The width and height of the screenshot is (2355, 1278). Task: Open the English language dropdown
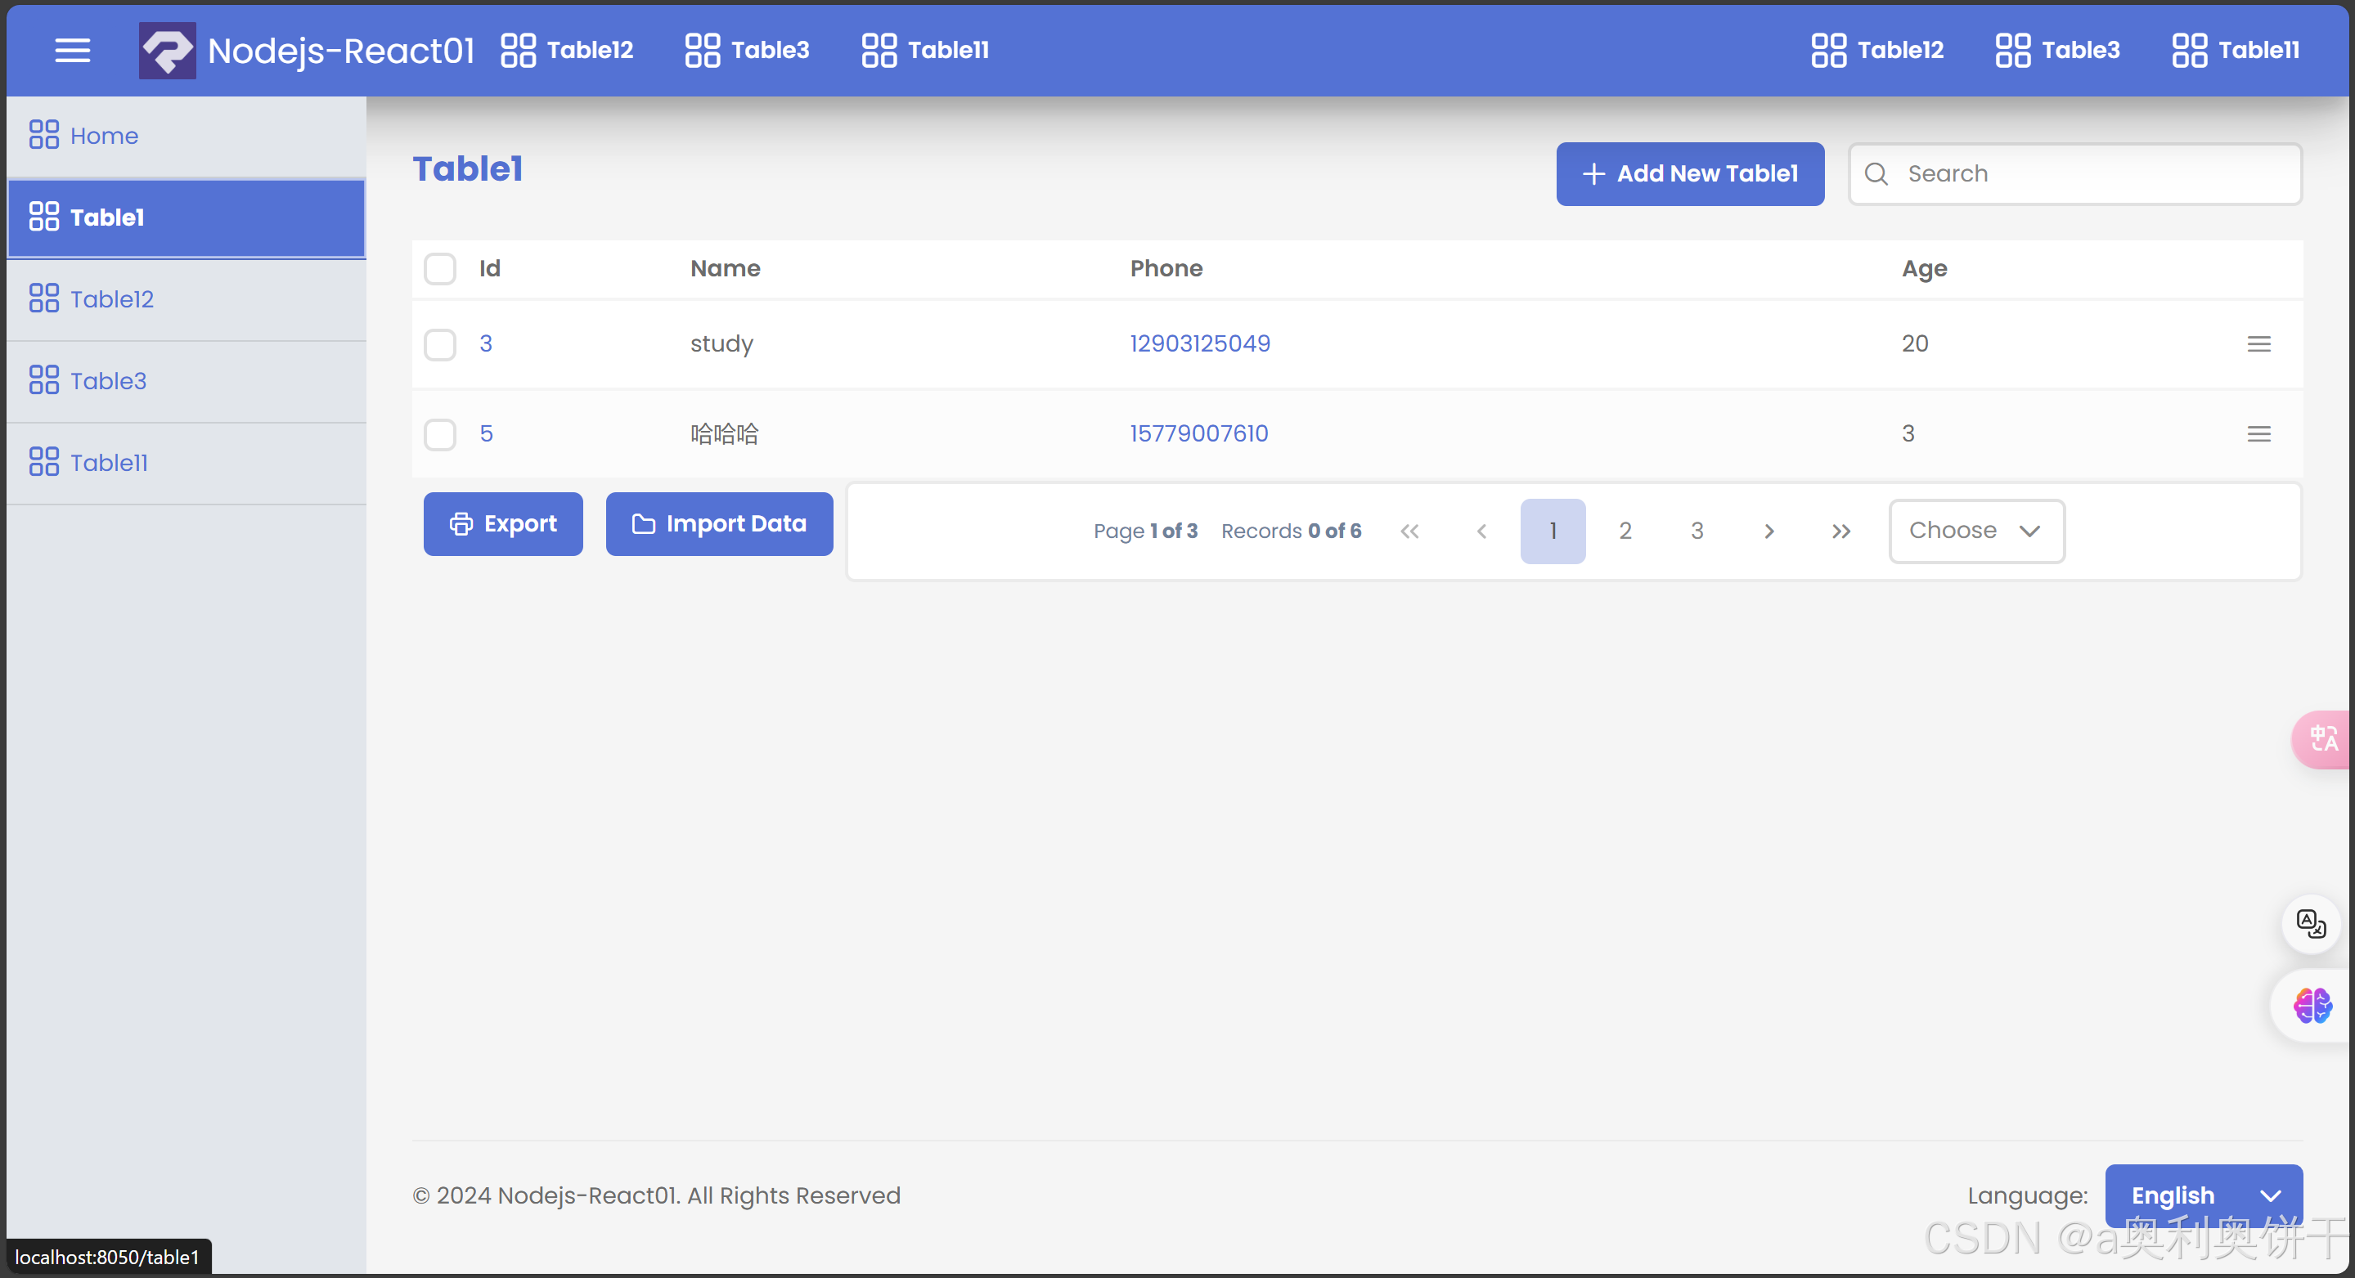coord(2203,1195)
